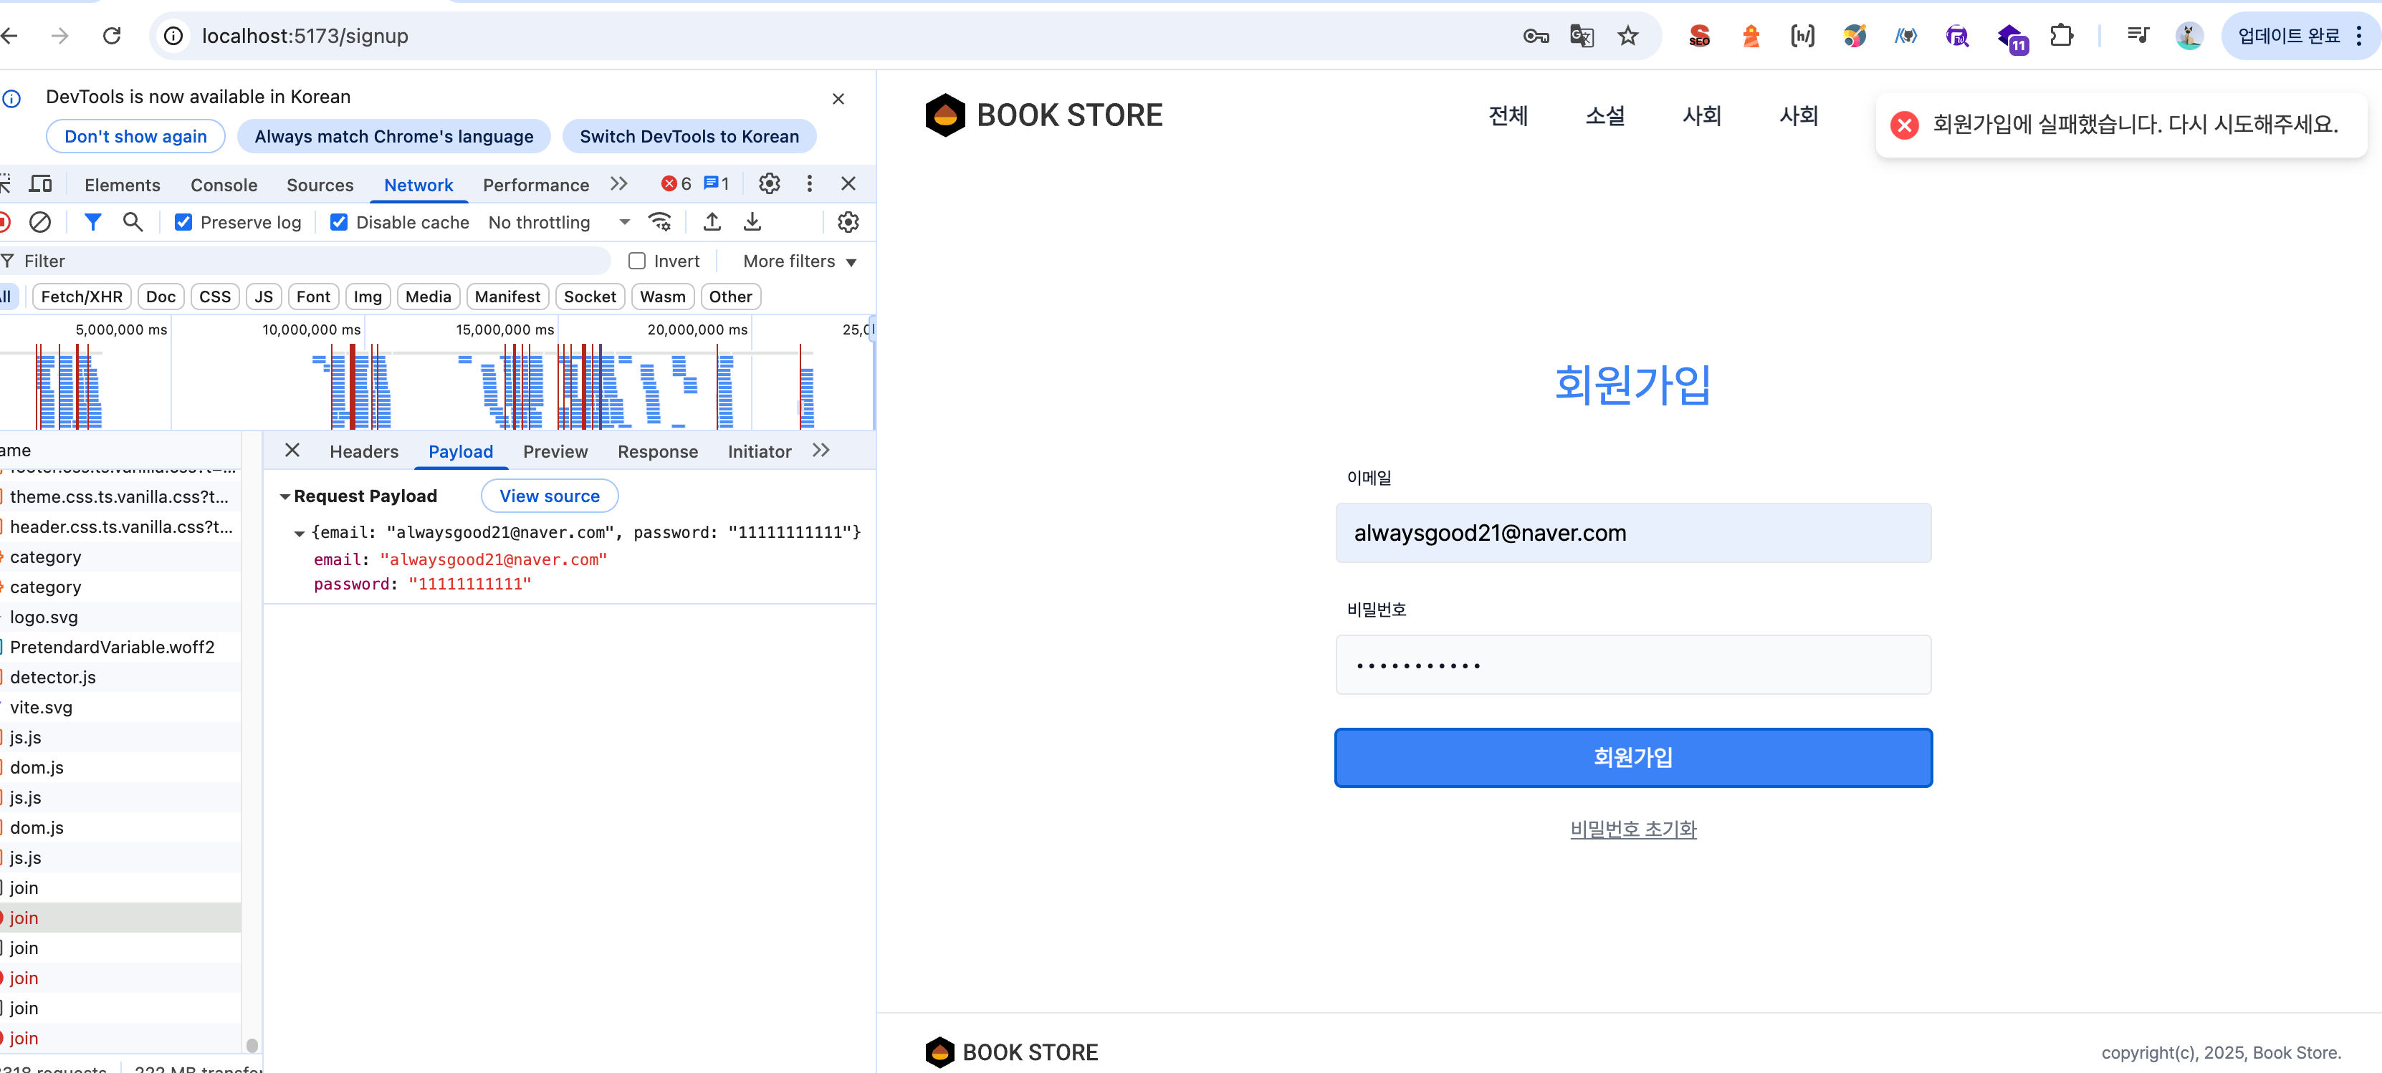Check the Invert filter checkbox
This screenshot has width=2382, height=1073.
pyautogui.click(x=636, y=261)
